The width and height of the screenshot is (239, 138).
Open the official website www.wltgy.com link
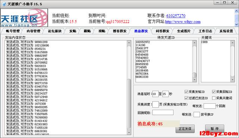pyautogui.click(x=183, y=22)
